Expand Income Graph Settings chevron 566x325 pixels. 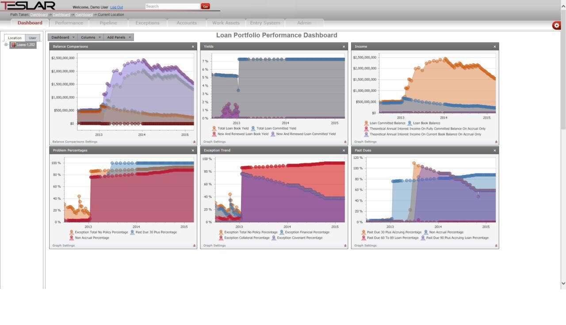point(496,142)
